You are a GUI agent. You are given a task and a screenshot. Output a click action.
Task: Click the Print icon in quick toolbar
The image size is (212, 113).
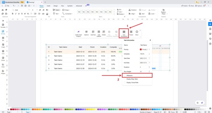25,6
